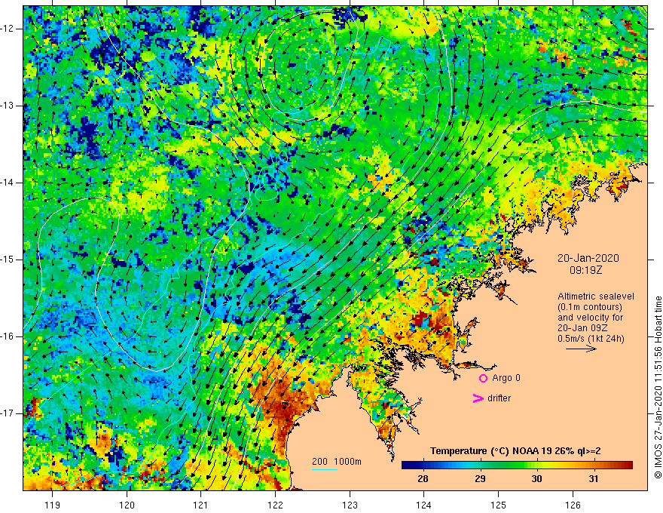Click the '200 1000m' isobath label
Viewport: 663px width, 513px height.
(337, 462)
